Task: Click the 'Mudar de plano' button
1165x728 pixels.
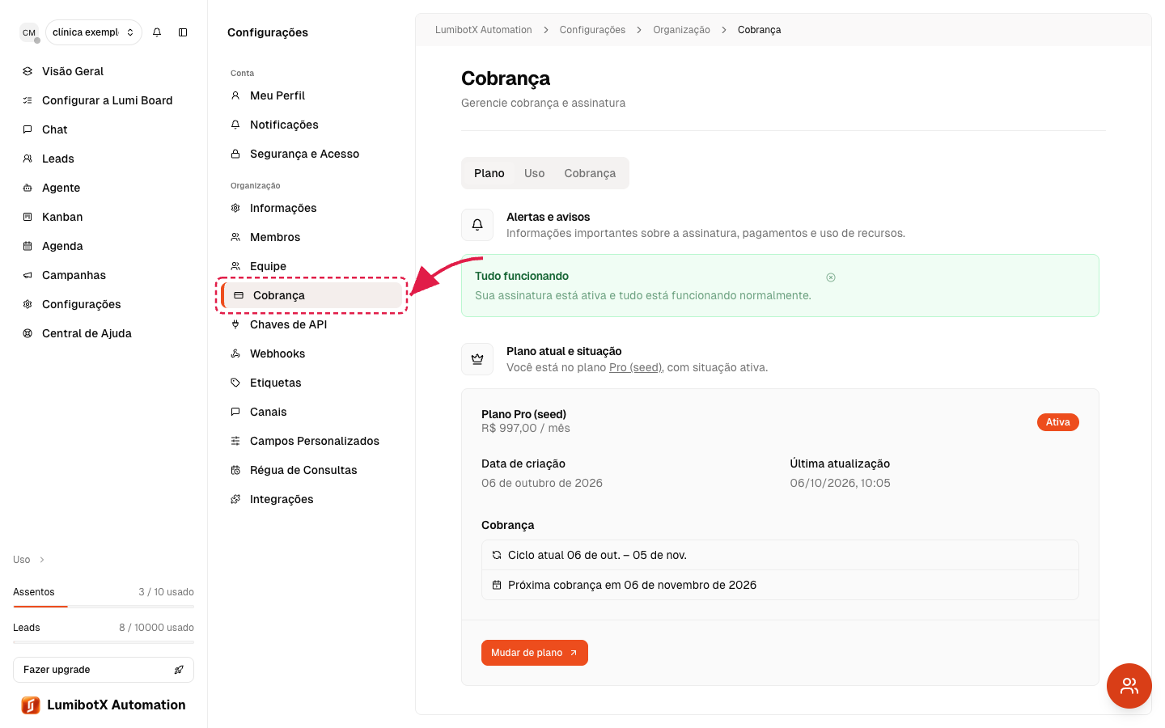Action: click(x=535, y=653)
